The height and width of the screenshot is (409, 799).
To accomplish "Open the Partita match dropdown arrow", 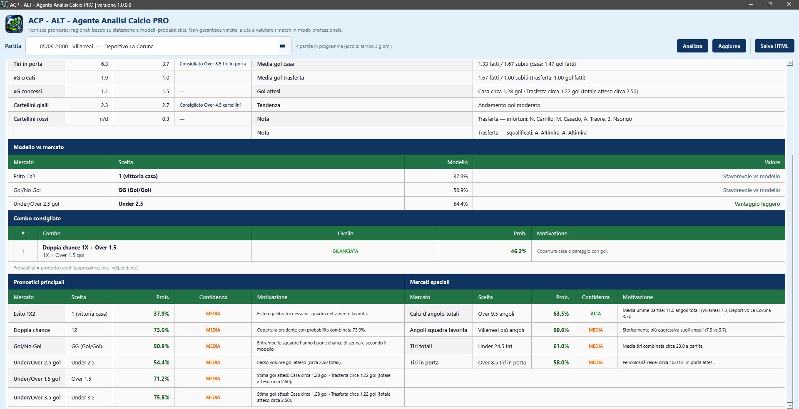I will [283, 46].
